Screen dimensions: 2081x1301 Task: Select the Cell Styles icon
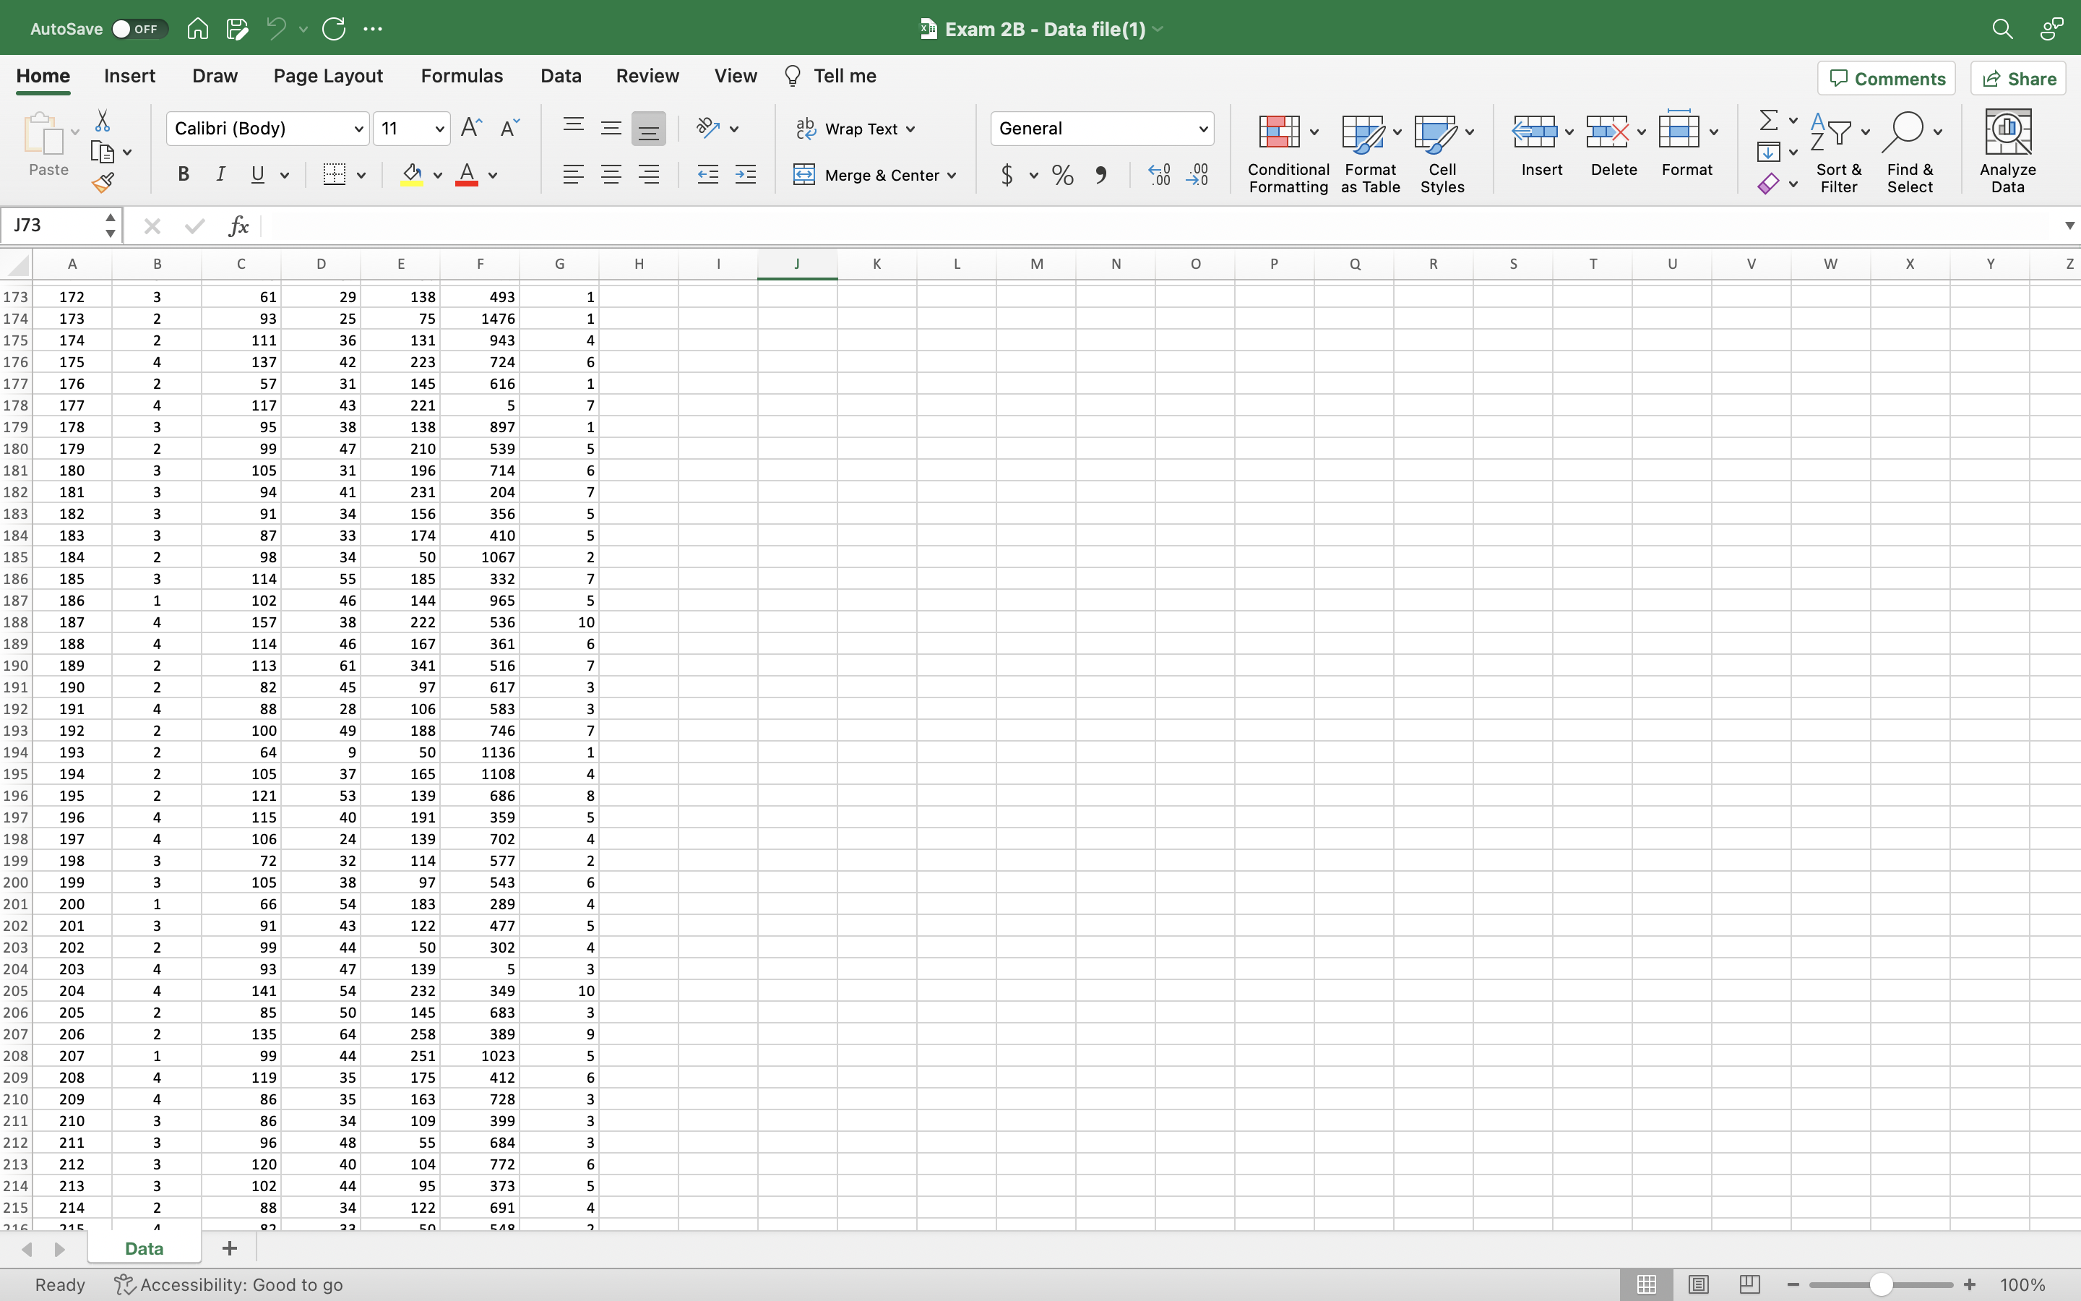[1440, 131]
